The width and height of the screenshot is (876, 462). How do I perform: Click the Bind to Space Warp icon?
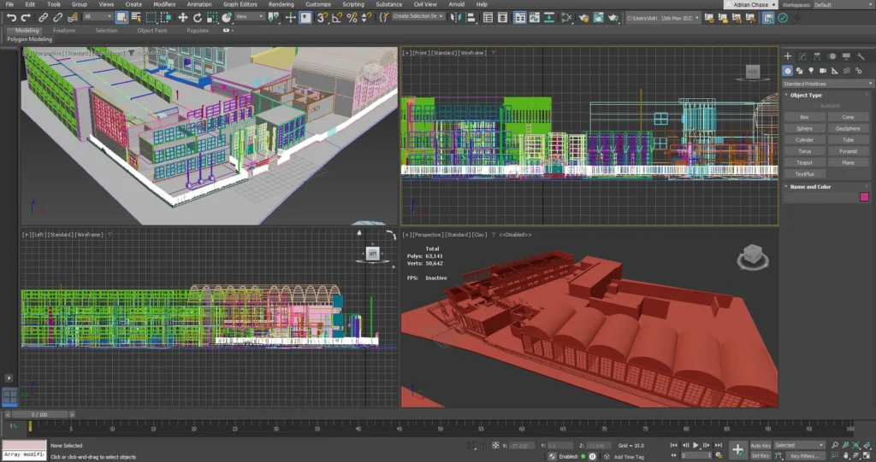[x=72, y=18]
